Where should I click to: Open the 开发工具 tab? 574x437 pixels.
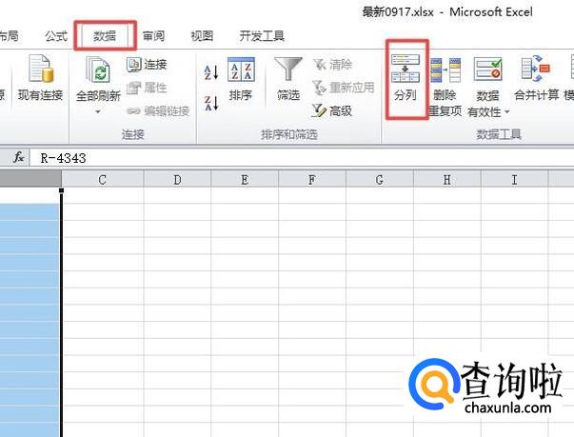[x=262, y=36]
